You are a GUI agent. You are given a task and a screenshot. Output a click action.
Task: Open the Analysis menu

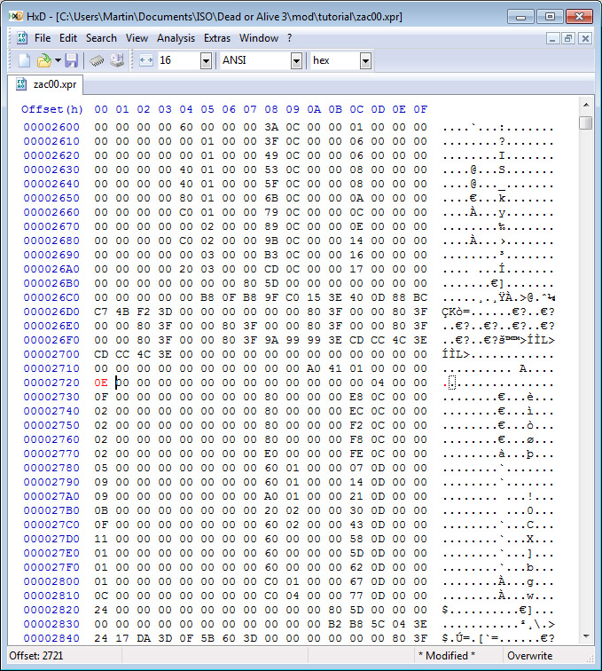tap(176, 38)
